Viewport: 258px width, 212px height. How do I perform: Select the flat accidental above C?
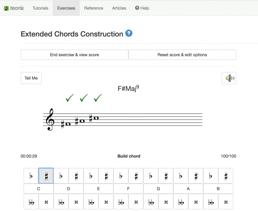[31, 176]
